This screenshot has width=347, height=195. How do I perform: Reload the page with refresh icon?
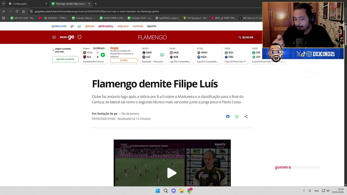pos(17,11)
